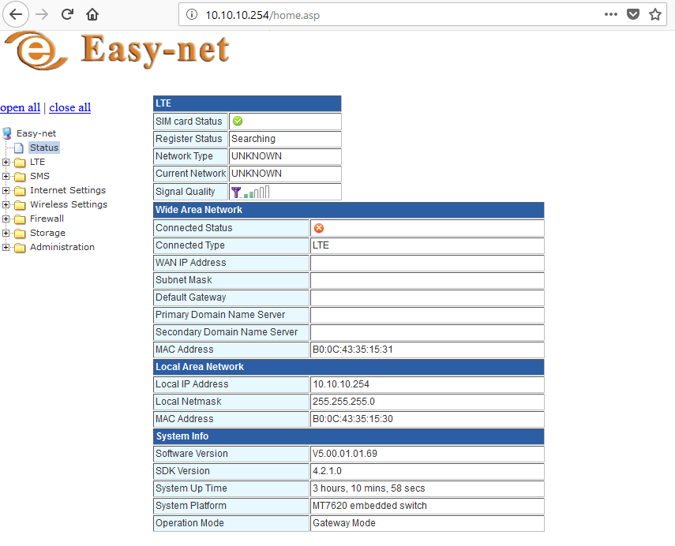Close all tree nodes link
The image size is (675, 546).
pos(69,107)
